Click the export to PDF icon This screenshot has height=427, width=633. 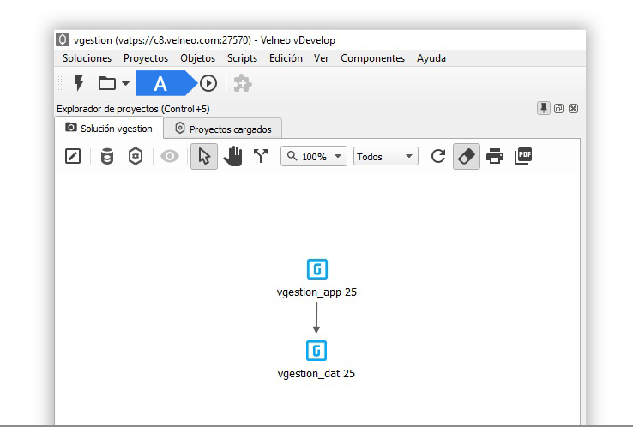(x=523, y=156)
